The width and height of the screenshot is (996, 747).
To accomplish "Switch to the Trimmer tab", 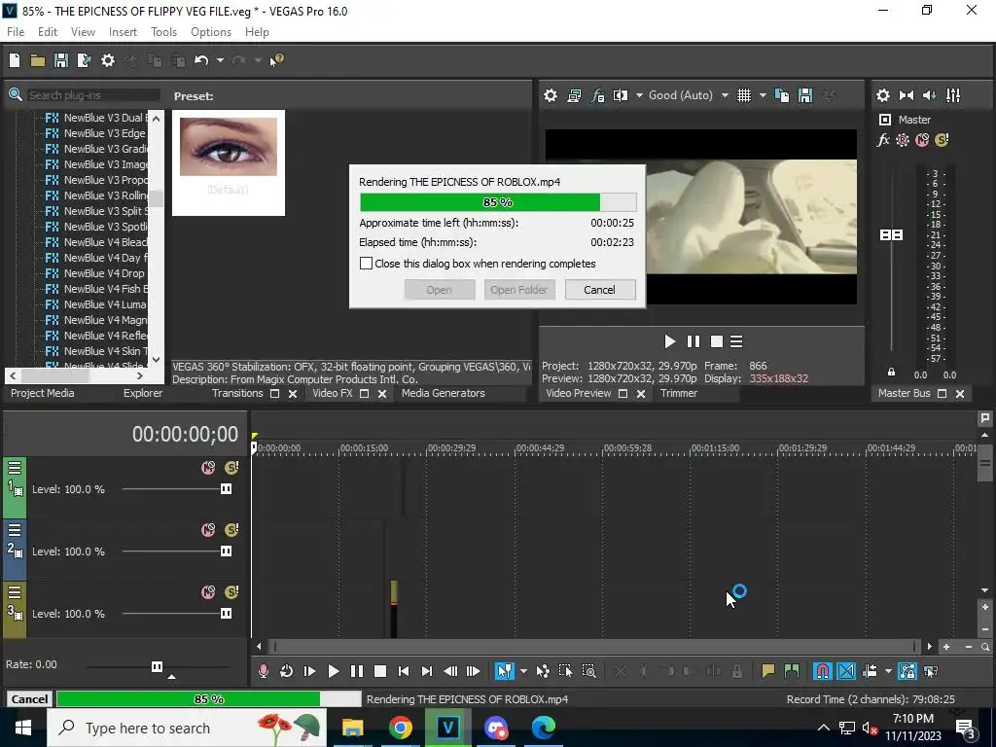I will (x=678, y=393).
